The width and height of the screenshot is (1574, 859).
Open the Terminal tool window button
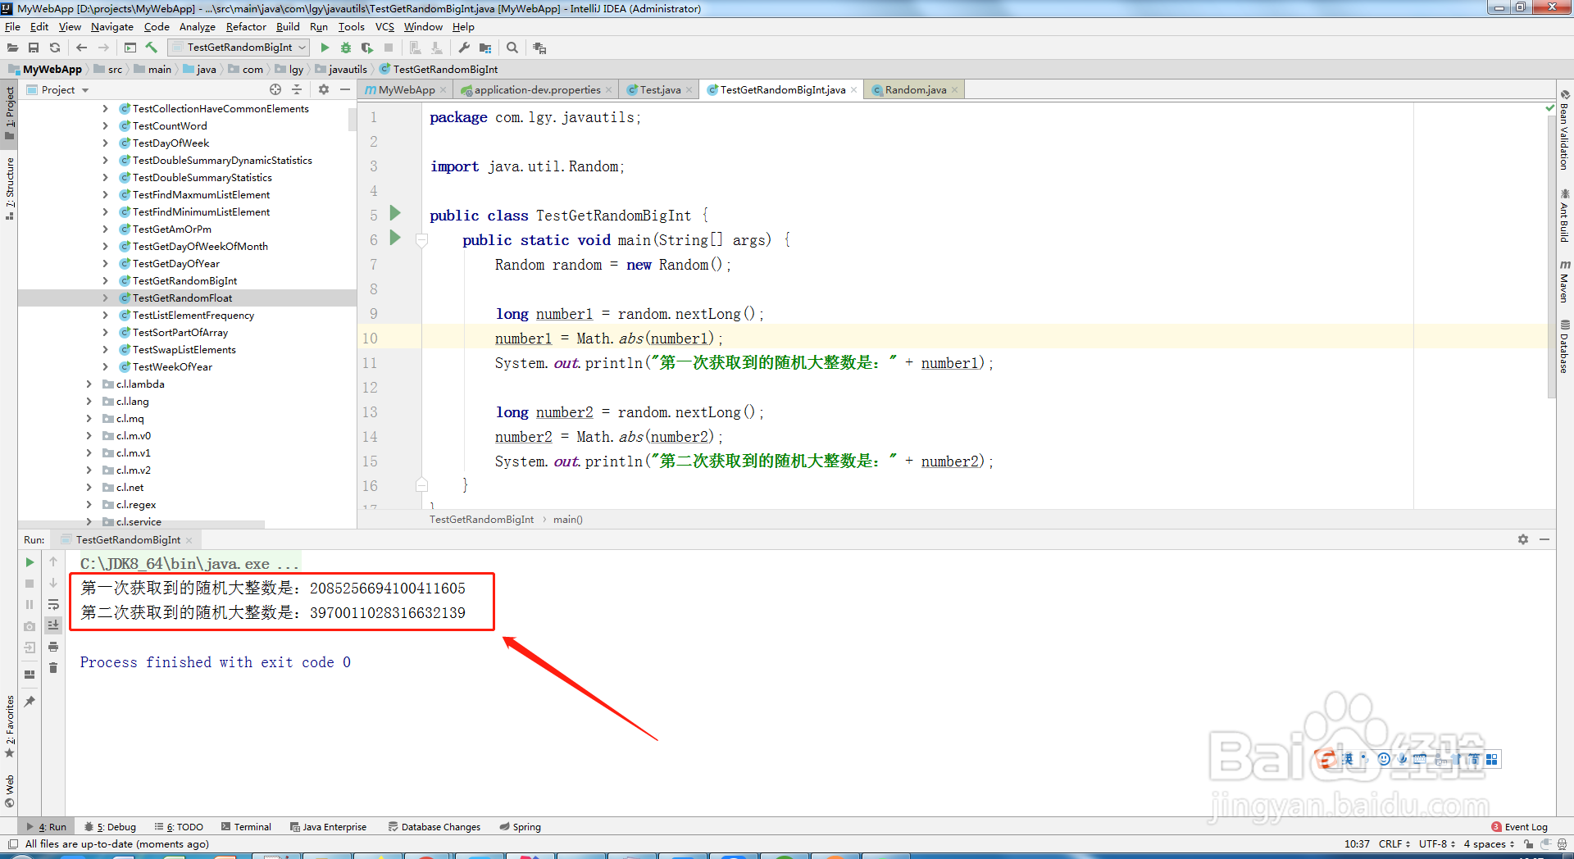click(x=246, y=827)
